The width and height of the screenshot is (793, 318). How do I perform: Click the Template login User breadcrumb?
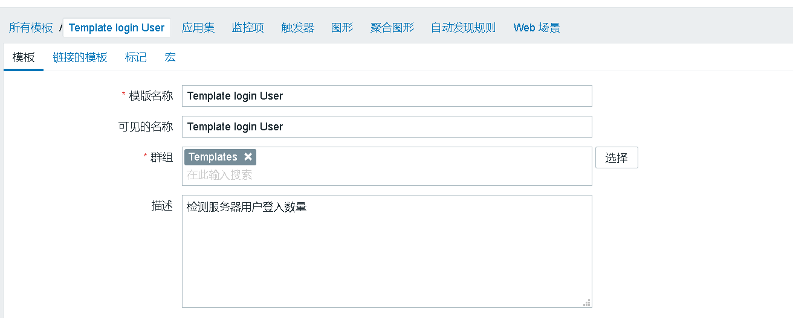(117, 28)
